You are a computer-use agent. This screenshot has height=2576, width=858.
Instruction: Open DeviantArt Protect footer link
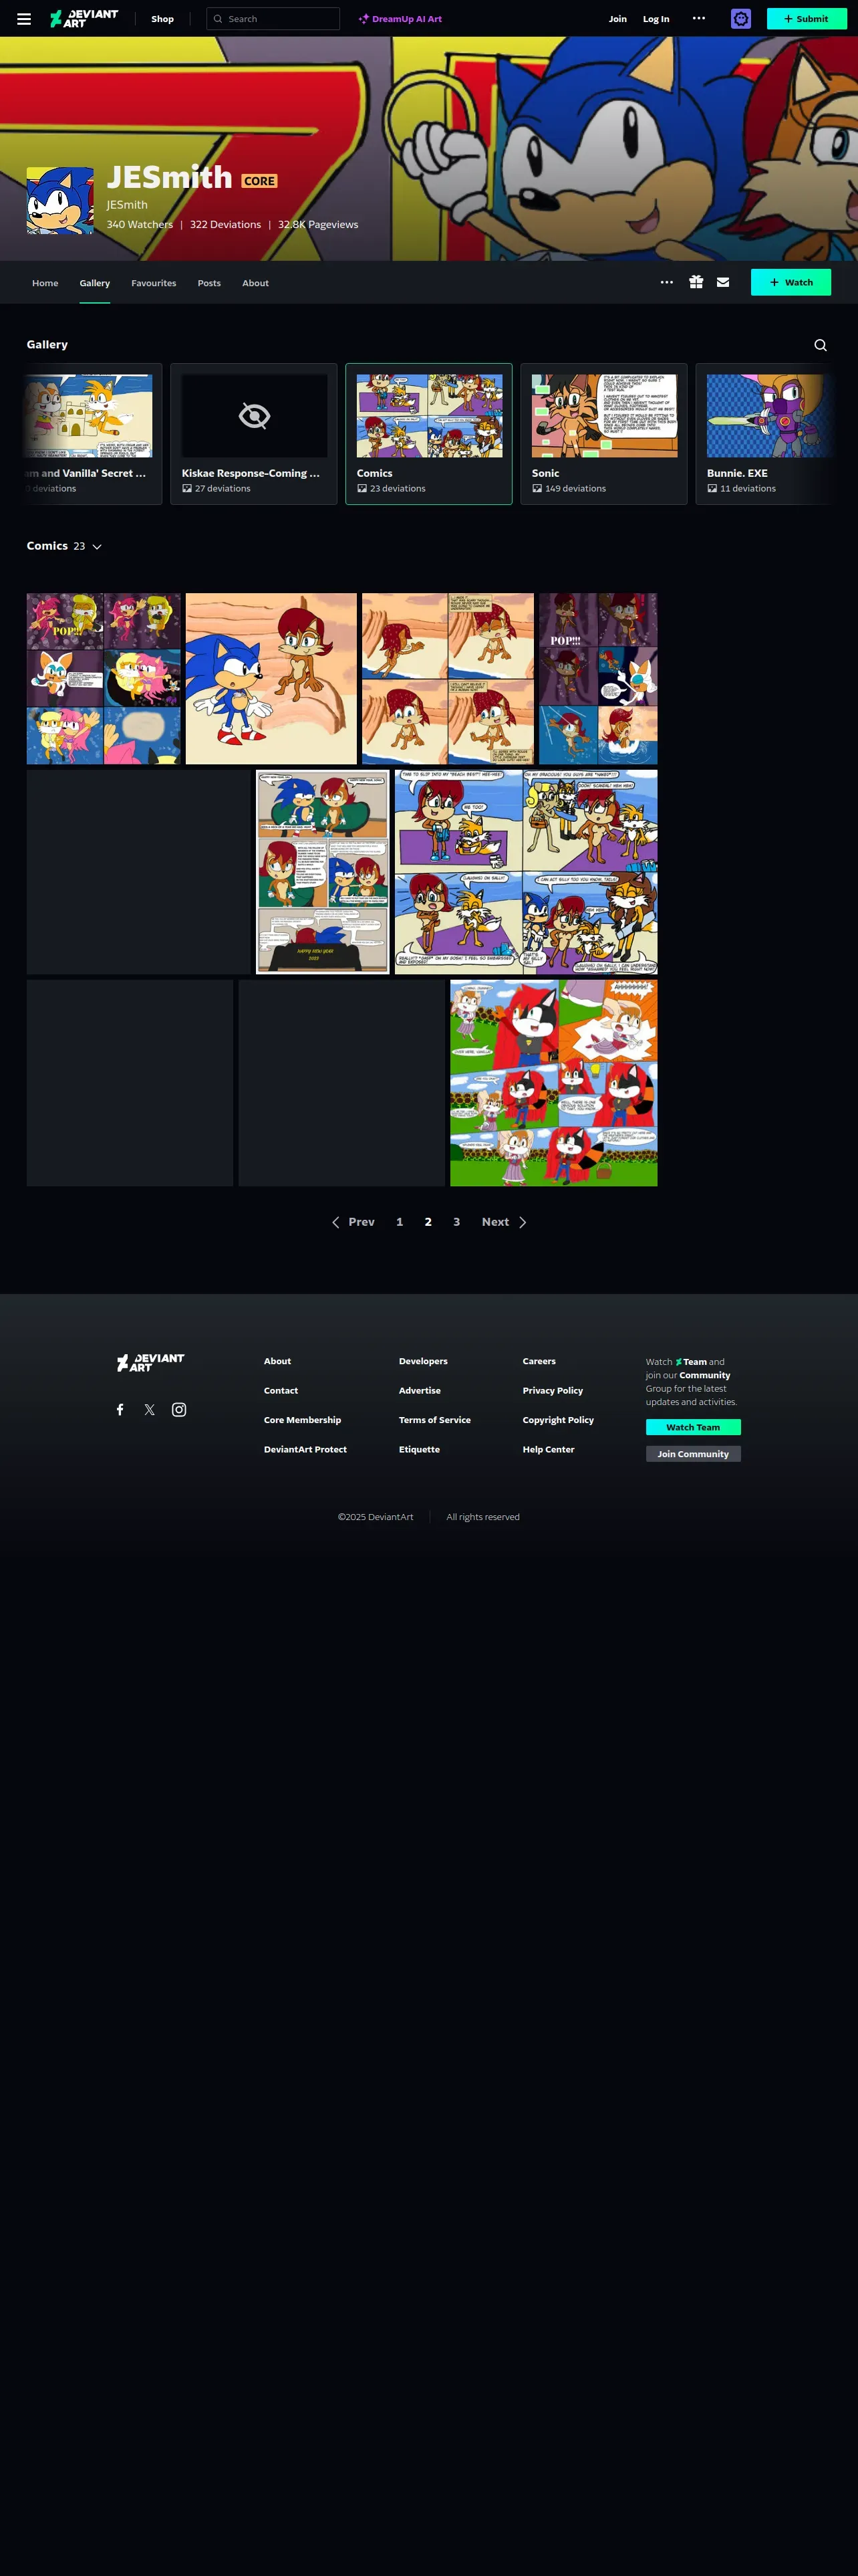(x=305, y=1449)
